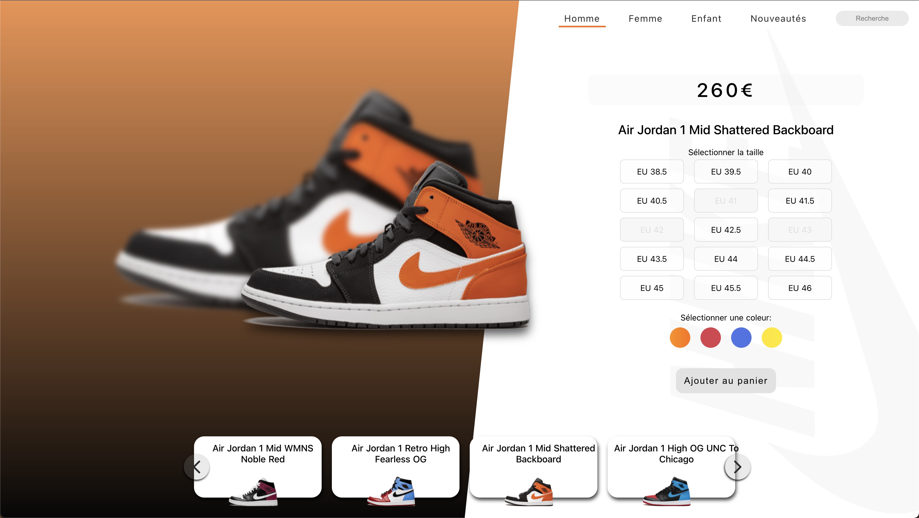Focus the Recherche search field

(x=872, y=18)
